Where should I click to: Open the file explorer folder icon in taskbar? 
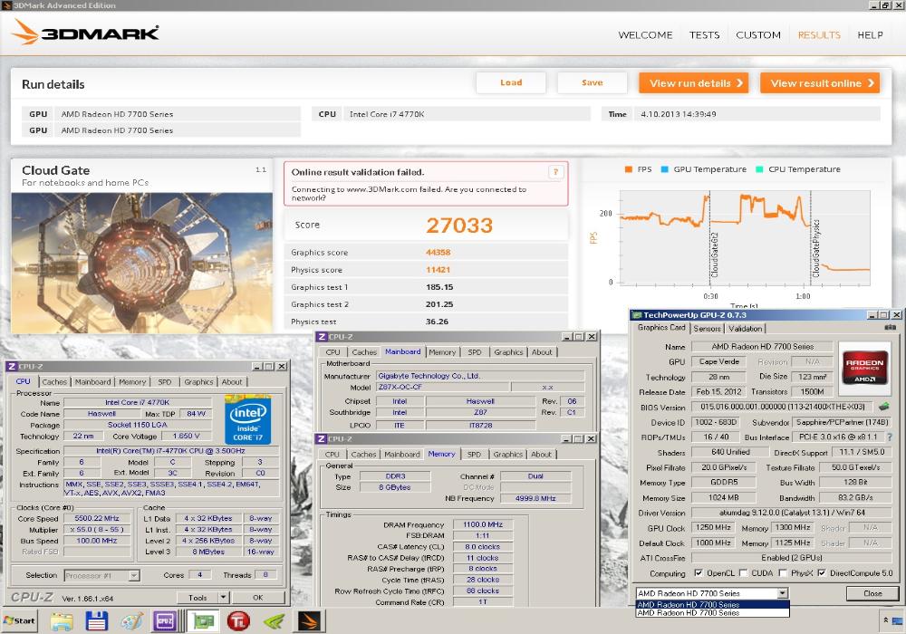tap(62, 621)
